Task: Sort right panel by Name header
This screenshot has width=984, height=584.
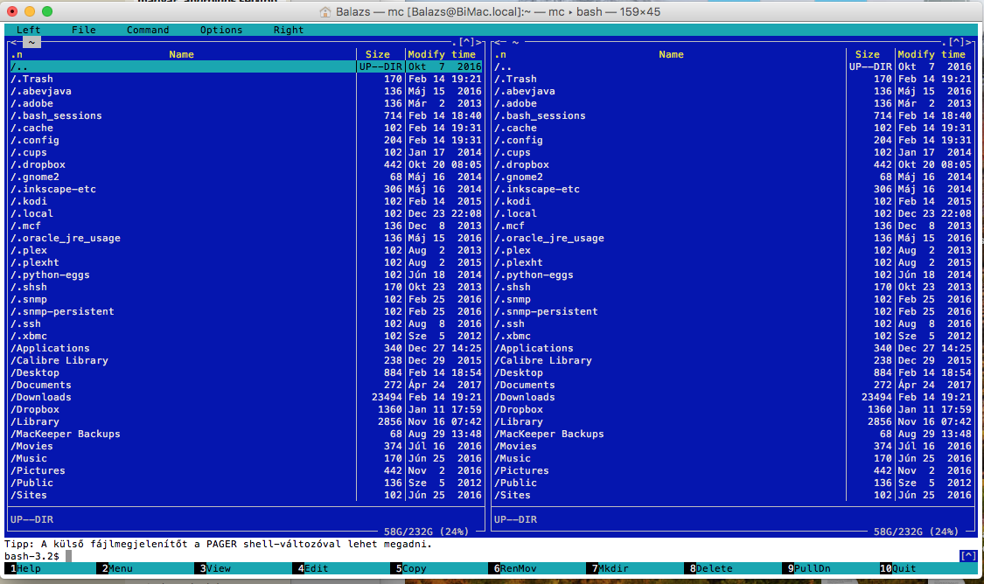Action: point(671,54)
